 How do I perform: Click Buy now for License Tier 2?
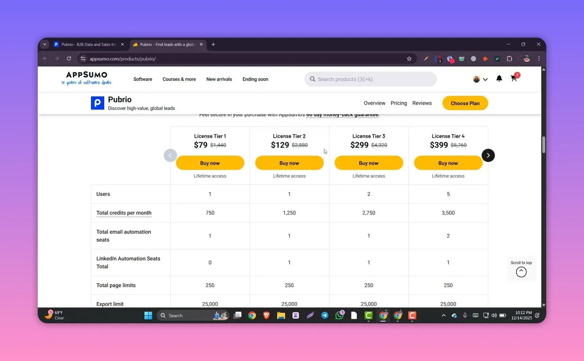(x=289, y=163)
